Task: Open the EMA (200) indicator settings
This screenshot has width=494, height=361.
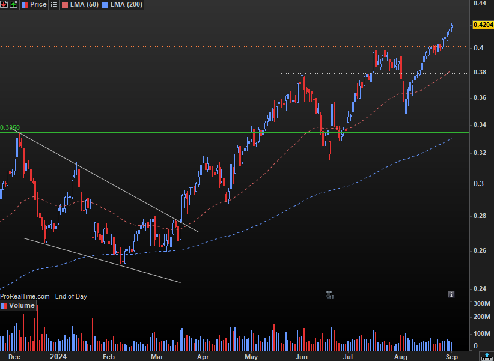Action: [122, 4]
